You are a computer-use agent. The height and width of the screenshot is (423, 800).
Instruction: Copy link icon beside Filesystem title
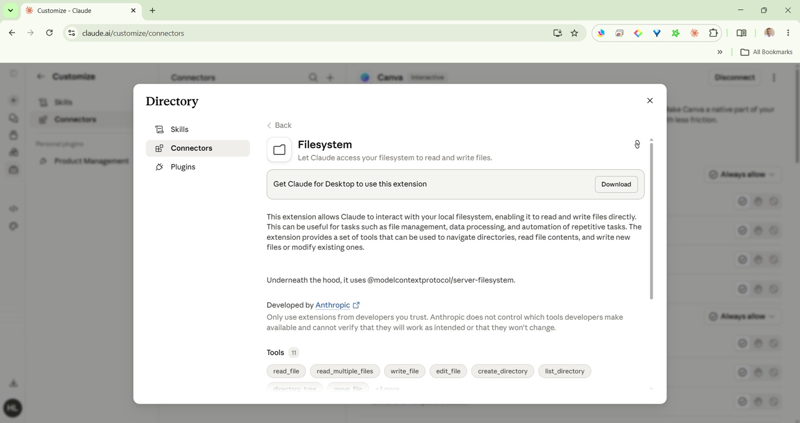tap(637, 145)
